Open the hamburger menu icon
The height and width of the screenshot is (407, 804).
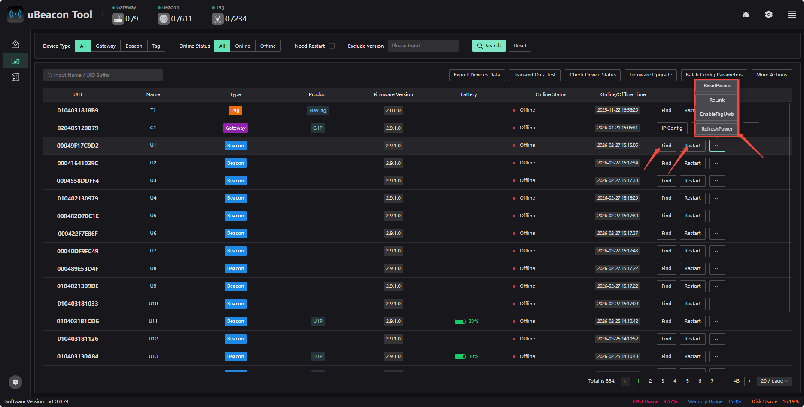792,15
